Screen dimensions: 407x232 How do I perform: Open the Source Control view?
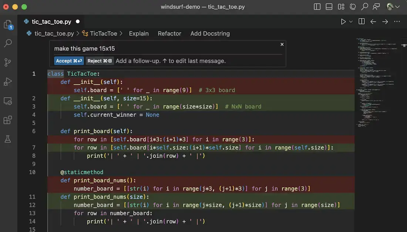click(x=8, y=62)
